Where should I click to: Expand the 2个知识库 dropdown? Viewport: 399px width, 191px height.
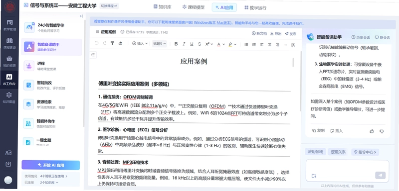[x=49, y=183]
